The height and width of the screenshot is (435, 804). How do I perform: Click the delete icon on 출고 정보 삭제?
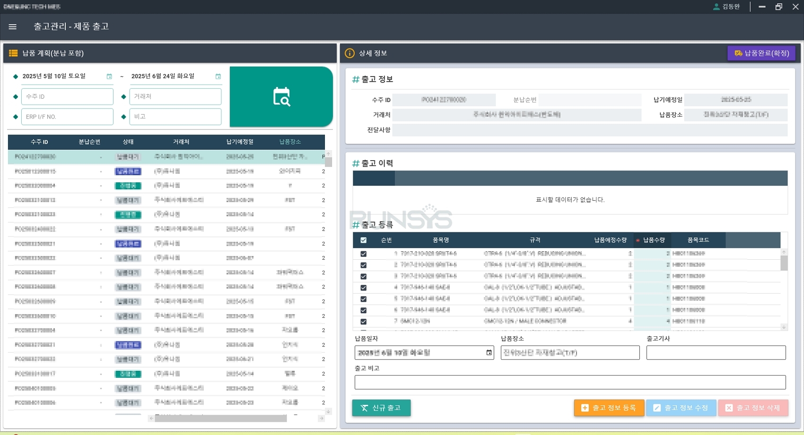click(730, 408)
